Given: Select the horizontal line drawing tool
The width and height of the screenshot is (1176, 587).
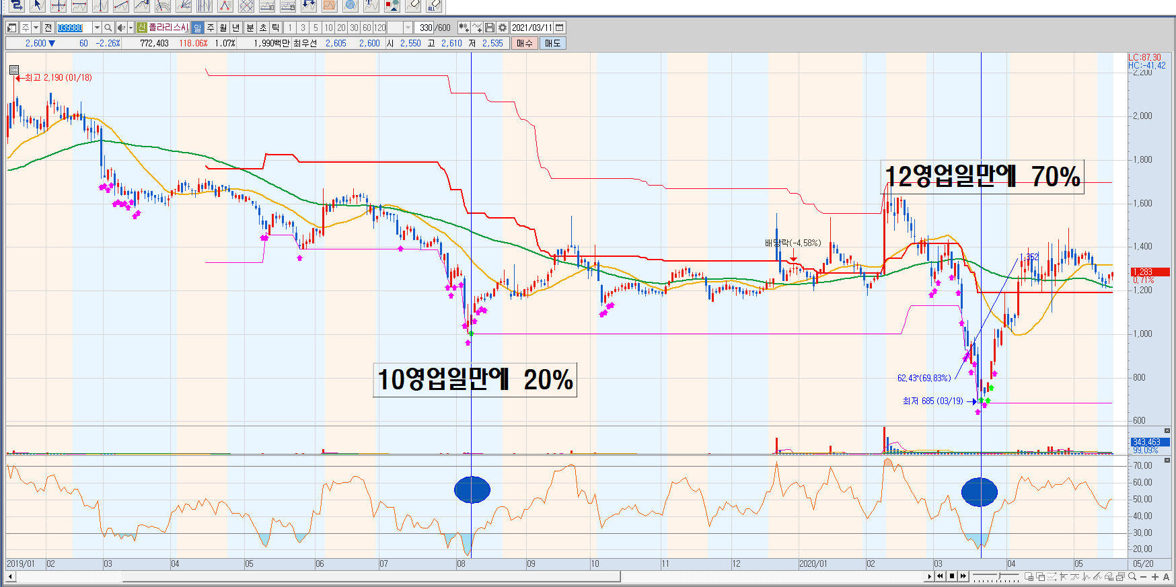Looking at the screenshot, I should [79, 6].
